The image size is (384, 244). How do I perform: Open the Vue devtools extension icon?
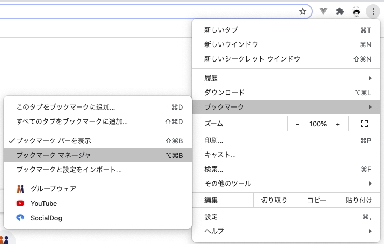tap(323, 11)
